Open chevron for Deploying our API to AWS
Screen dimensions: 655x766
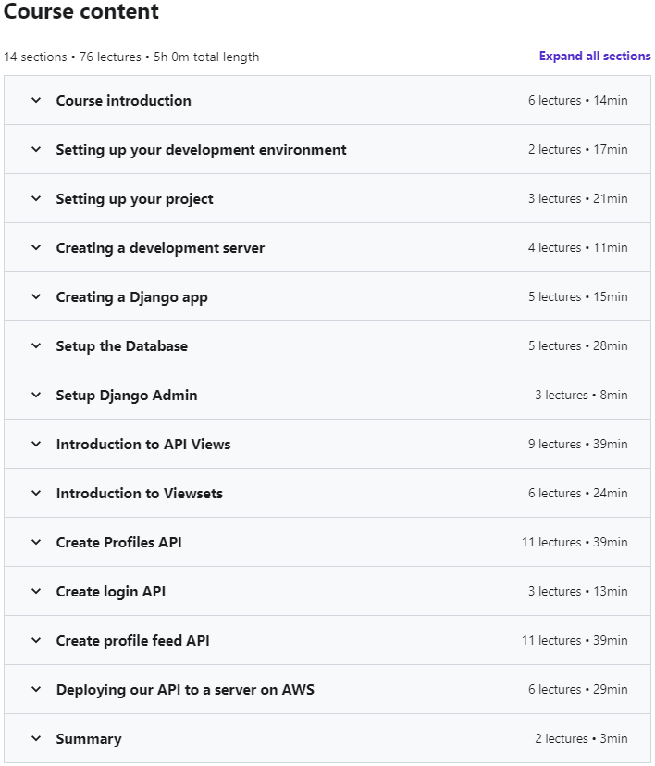pyautogui.click(x=36, y=690)
